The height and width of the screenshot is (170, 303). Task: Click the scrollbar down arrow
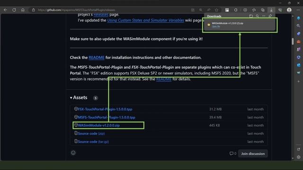point(293,158)
